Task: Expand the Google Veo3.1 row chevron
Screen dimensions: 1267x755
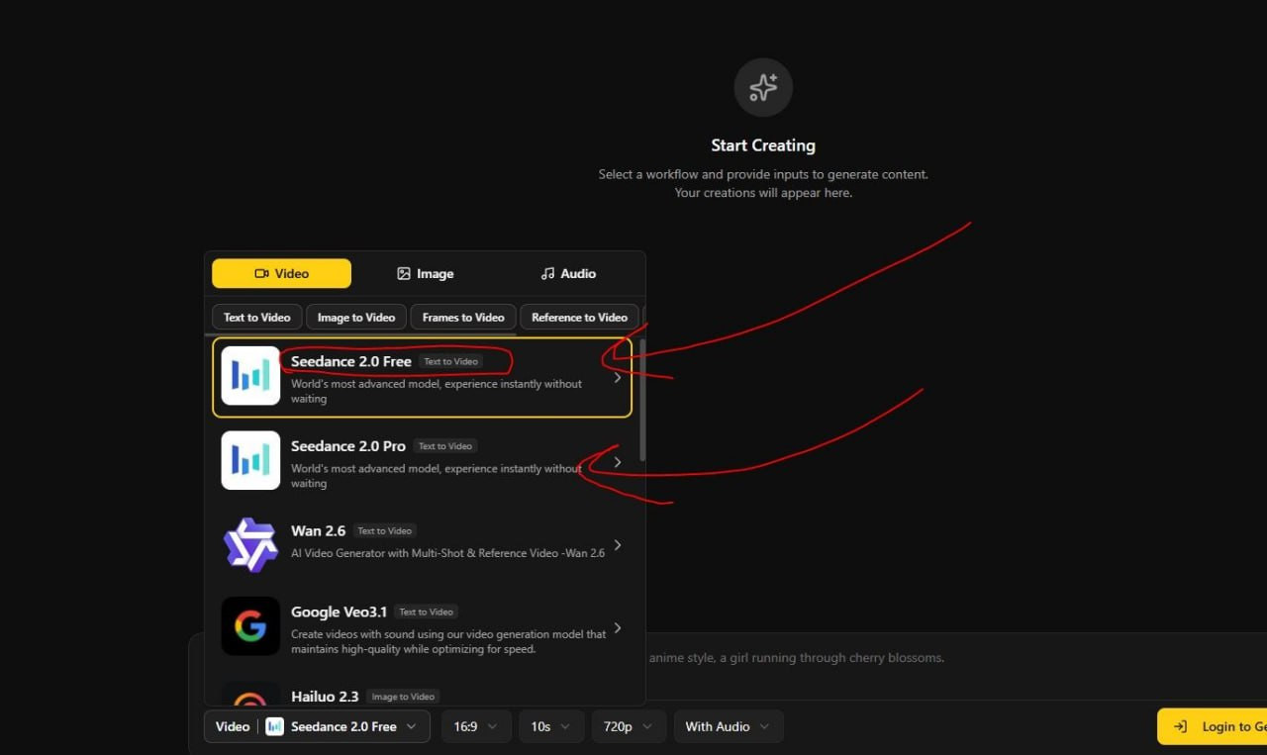Action: [x=618, y=628]
